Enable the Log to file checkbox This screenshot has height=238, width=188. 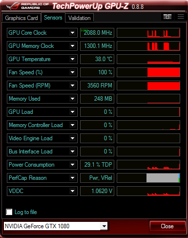[x=9, y=212]
